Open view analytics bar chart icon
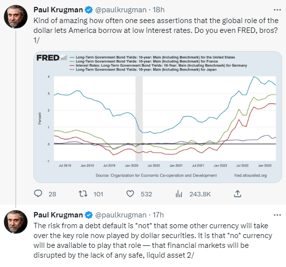The height and width of the screenshot is (267, 286). coord(179,194)
